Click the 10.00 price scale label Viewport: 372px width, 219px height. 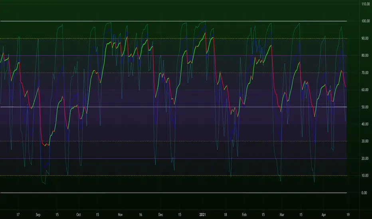pos(365,176)
